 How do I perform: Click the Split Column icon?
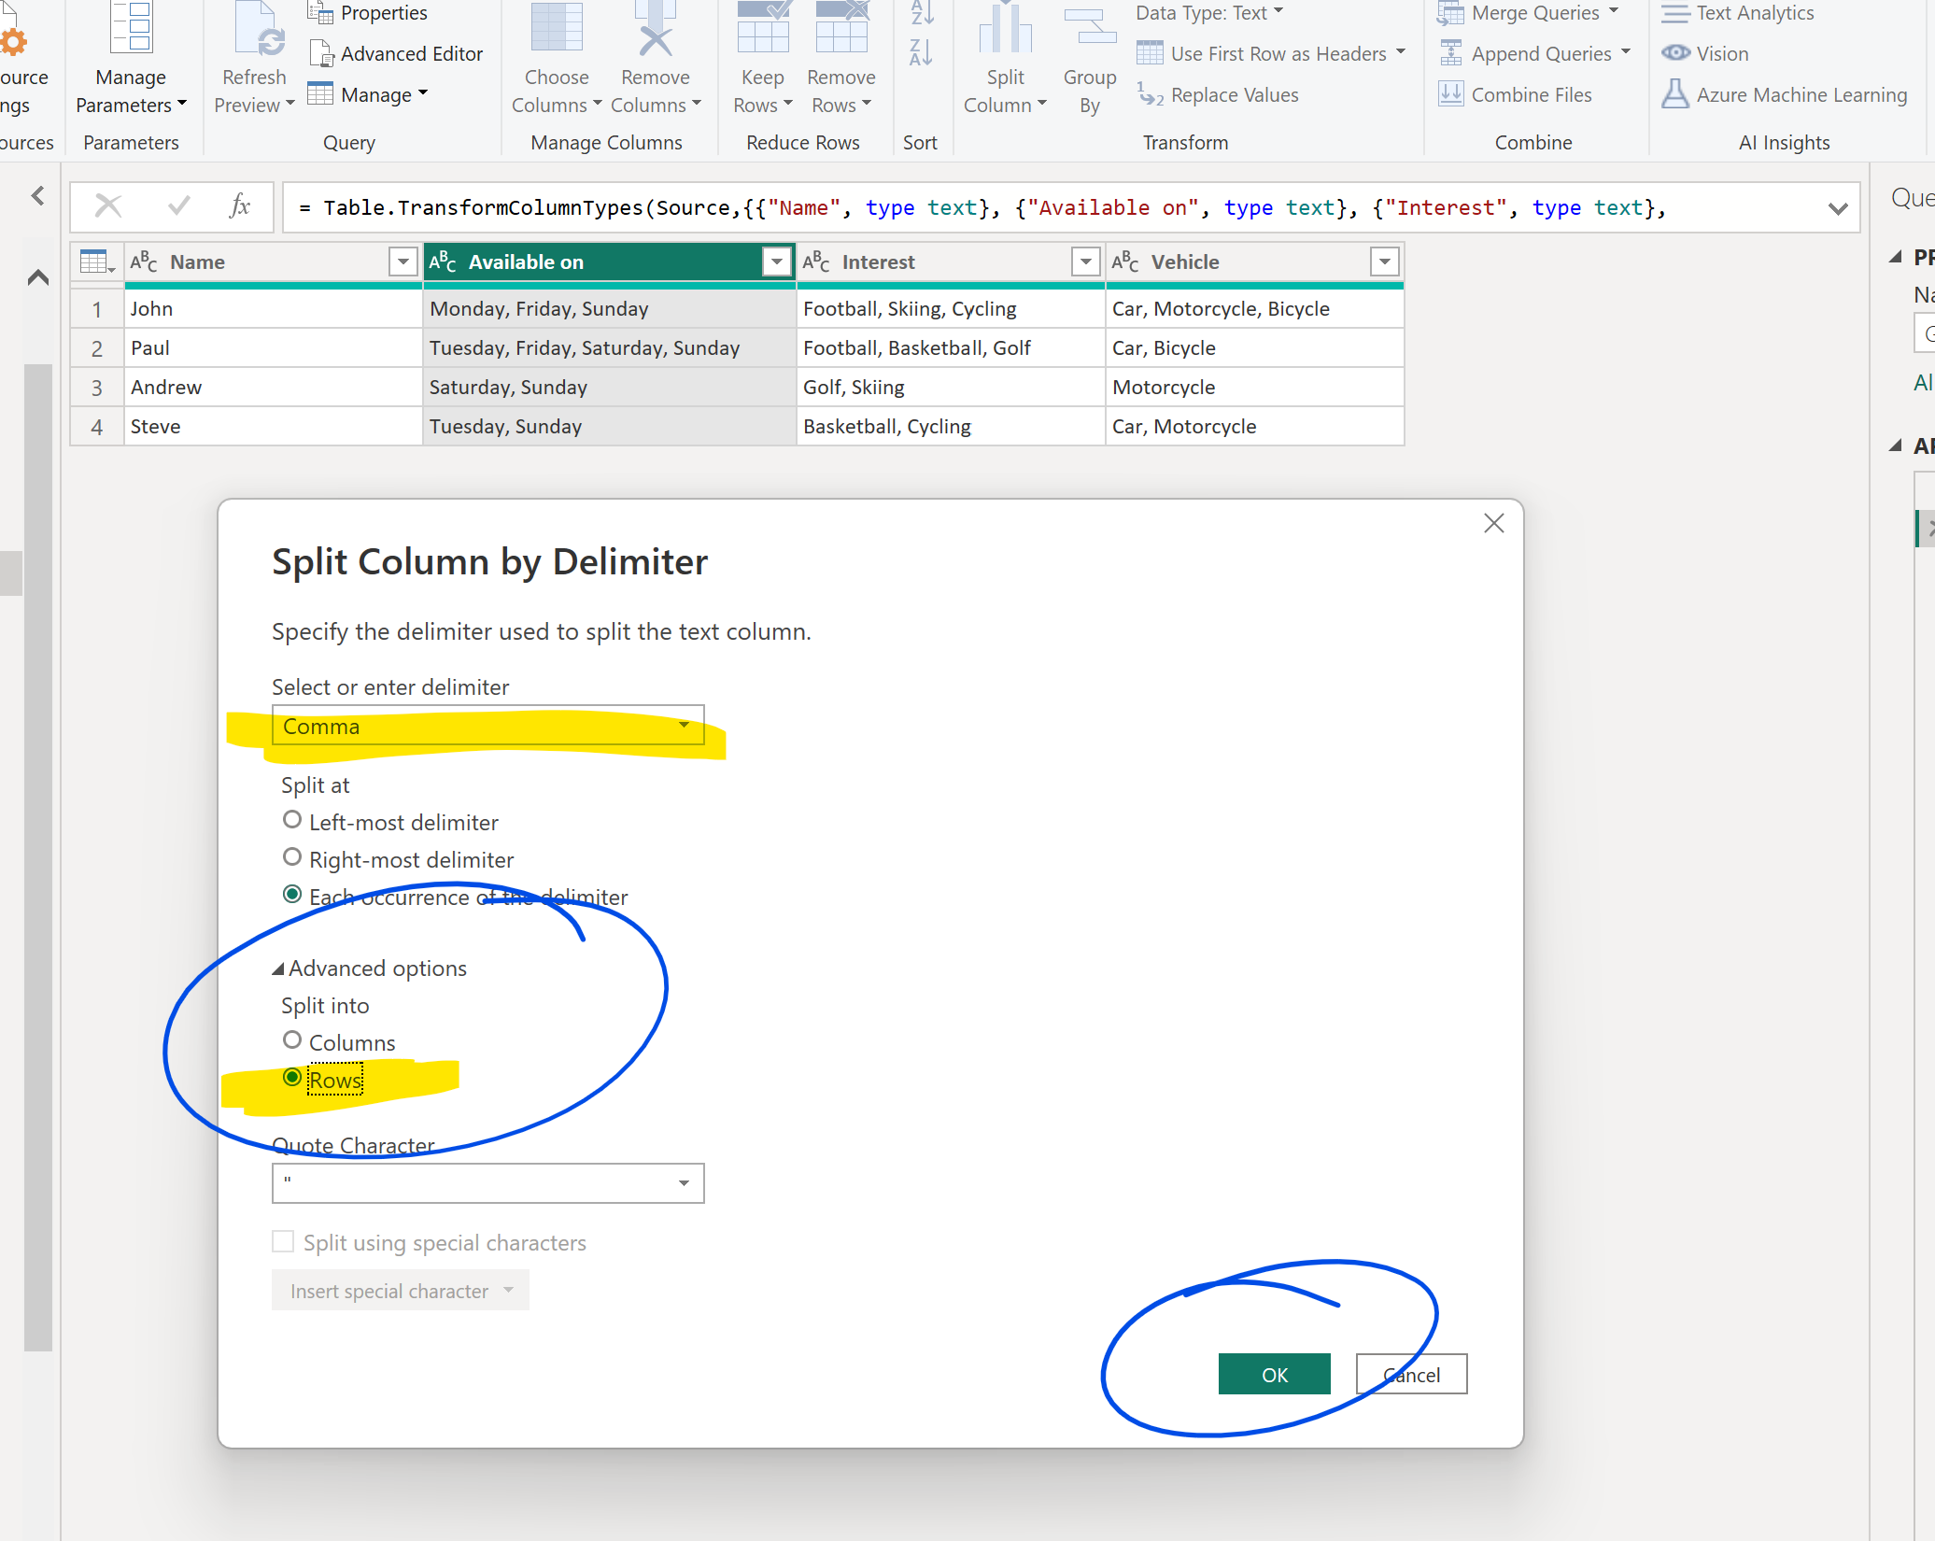tap(1005, 28)
